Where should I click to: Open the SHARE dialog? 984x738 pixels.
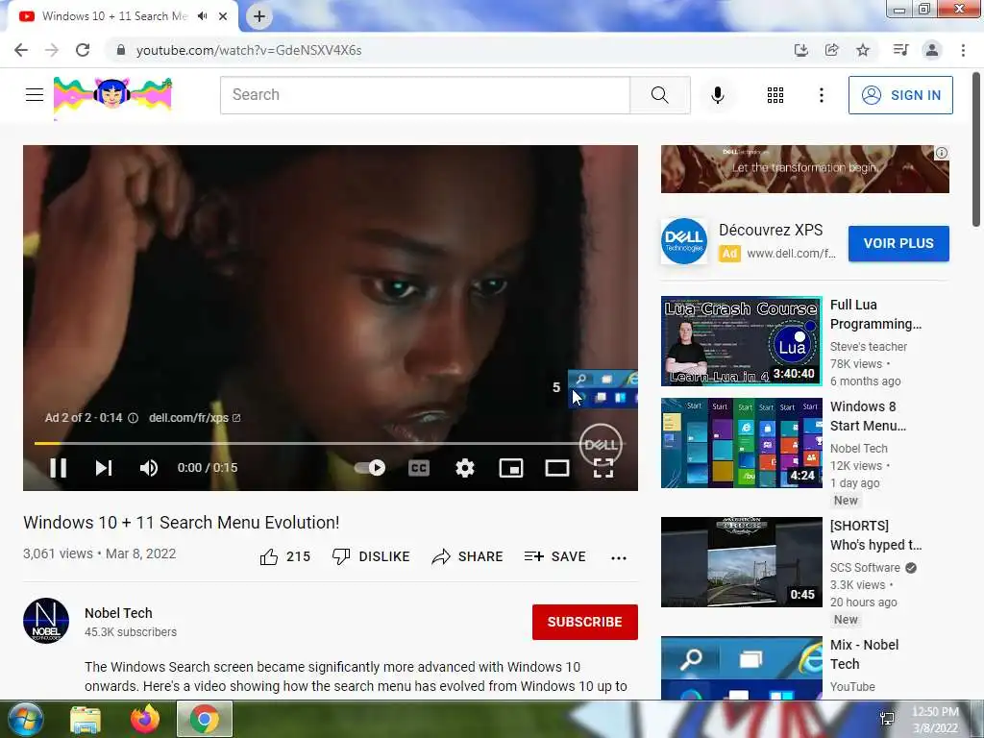coord(468,556)
